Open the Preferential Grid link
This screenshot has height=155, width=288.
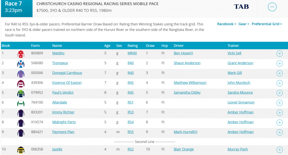[267, 24]
